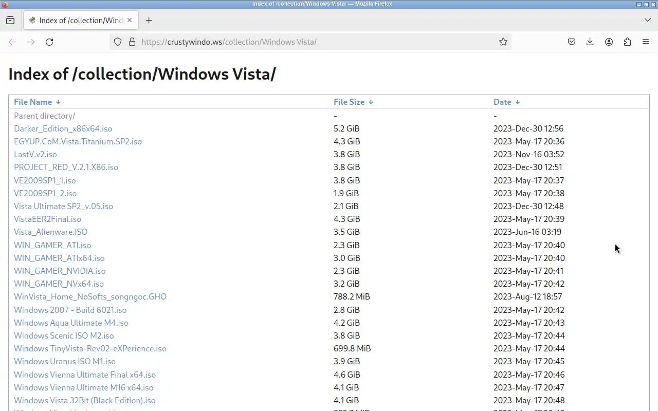Select the Index of /collection/Windows Vista tab
This screenshot has height=411, width=658.
click(81, 21)
